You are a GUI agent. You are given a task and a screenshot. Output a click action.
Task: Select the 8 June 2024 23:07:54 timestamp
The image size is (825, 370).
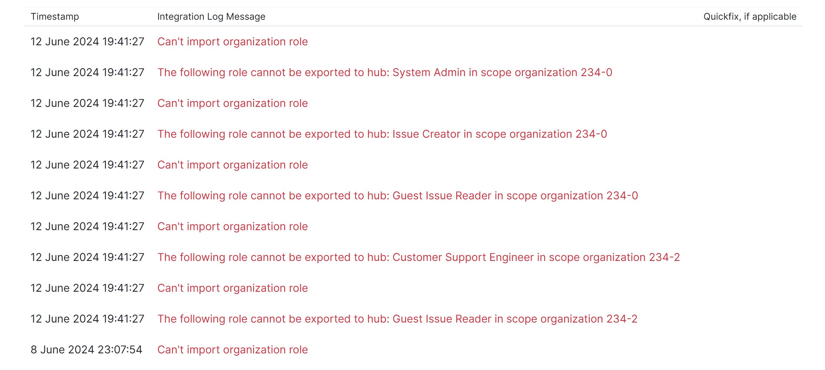pos(86,349)
